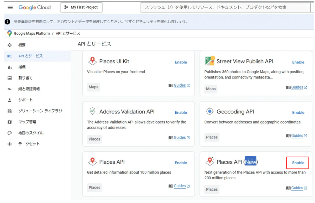Enable the Street View Publish API
Viewport: 315px width, 203px height.
(x=298, y=62)
